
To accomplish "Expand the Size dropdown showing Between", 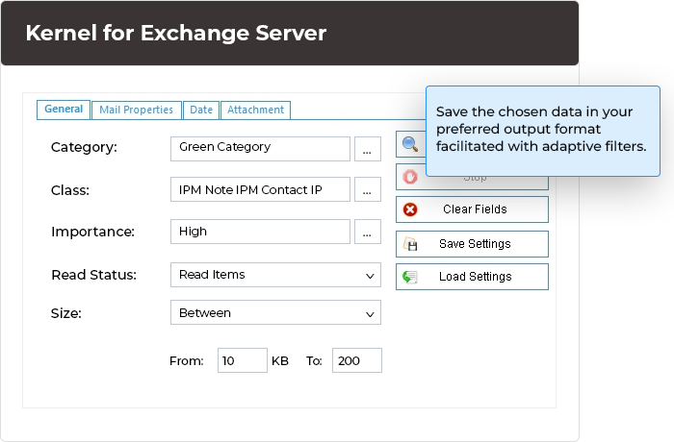I will pyautogui.click(x=275, y=312).
